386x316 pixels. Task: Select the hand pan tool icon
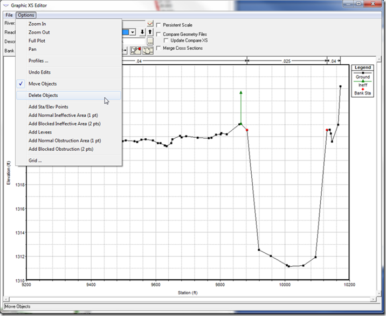[147, 50]
